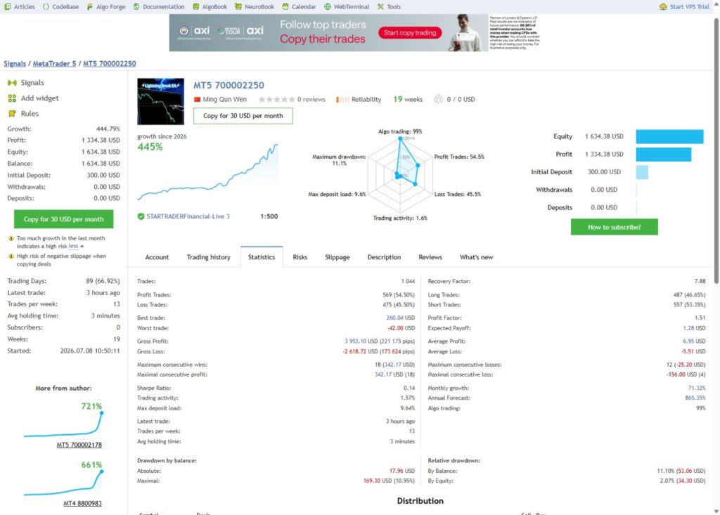Click the warning icon for too much growth
Screen dimensions: 720x515
tap(11, 238)
